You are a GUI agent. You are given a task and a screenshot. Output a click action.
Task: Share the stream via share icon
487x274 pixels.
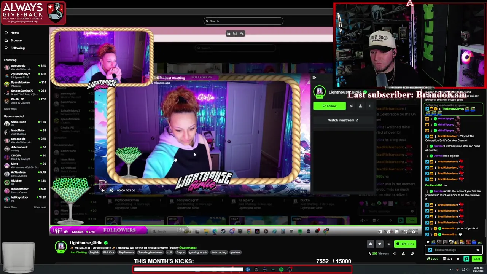pyautogui.click(x=394, y=253)
